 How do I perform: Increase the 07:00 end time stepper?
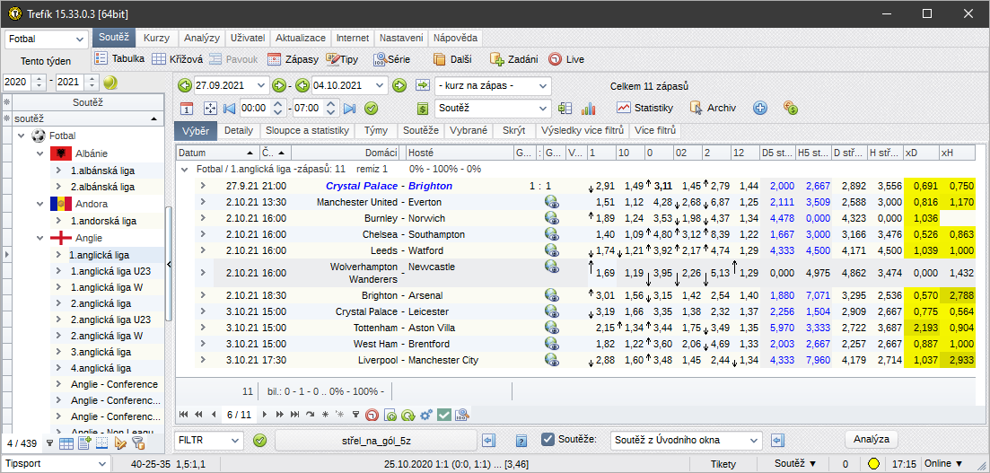(x=331, y=104)
